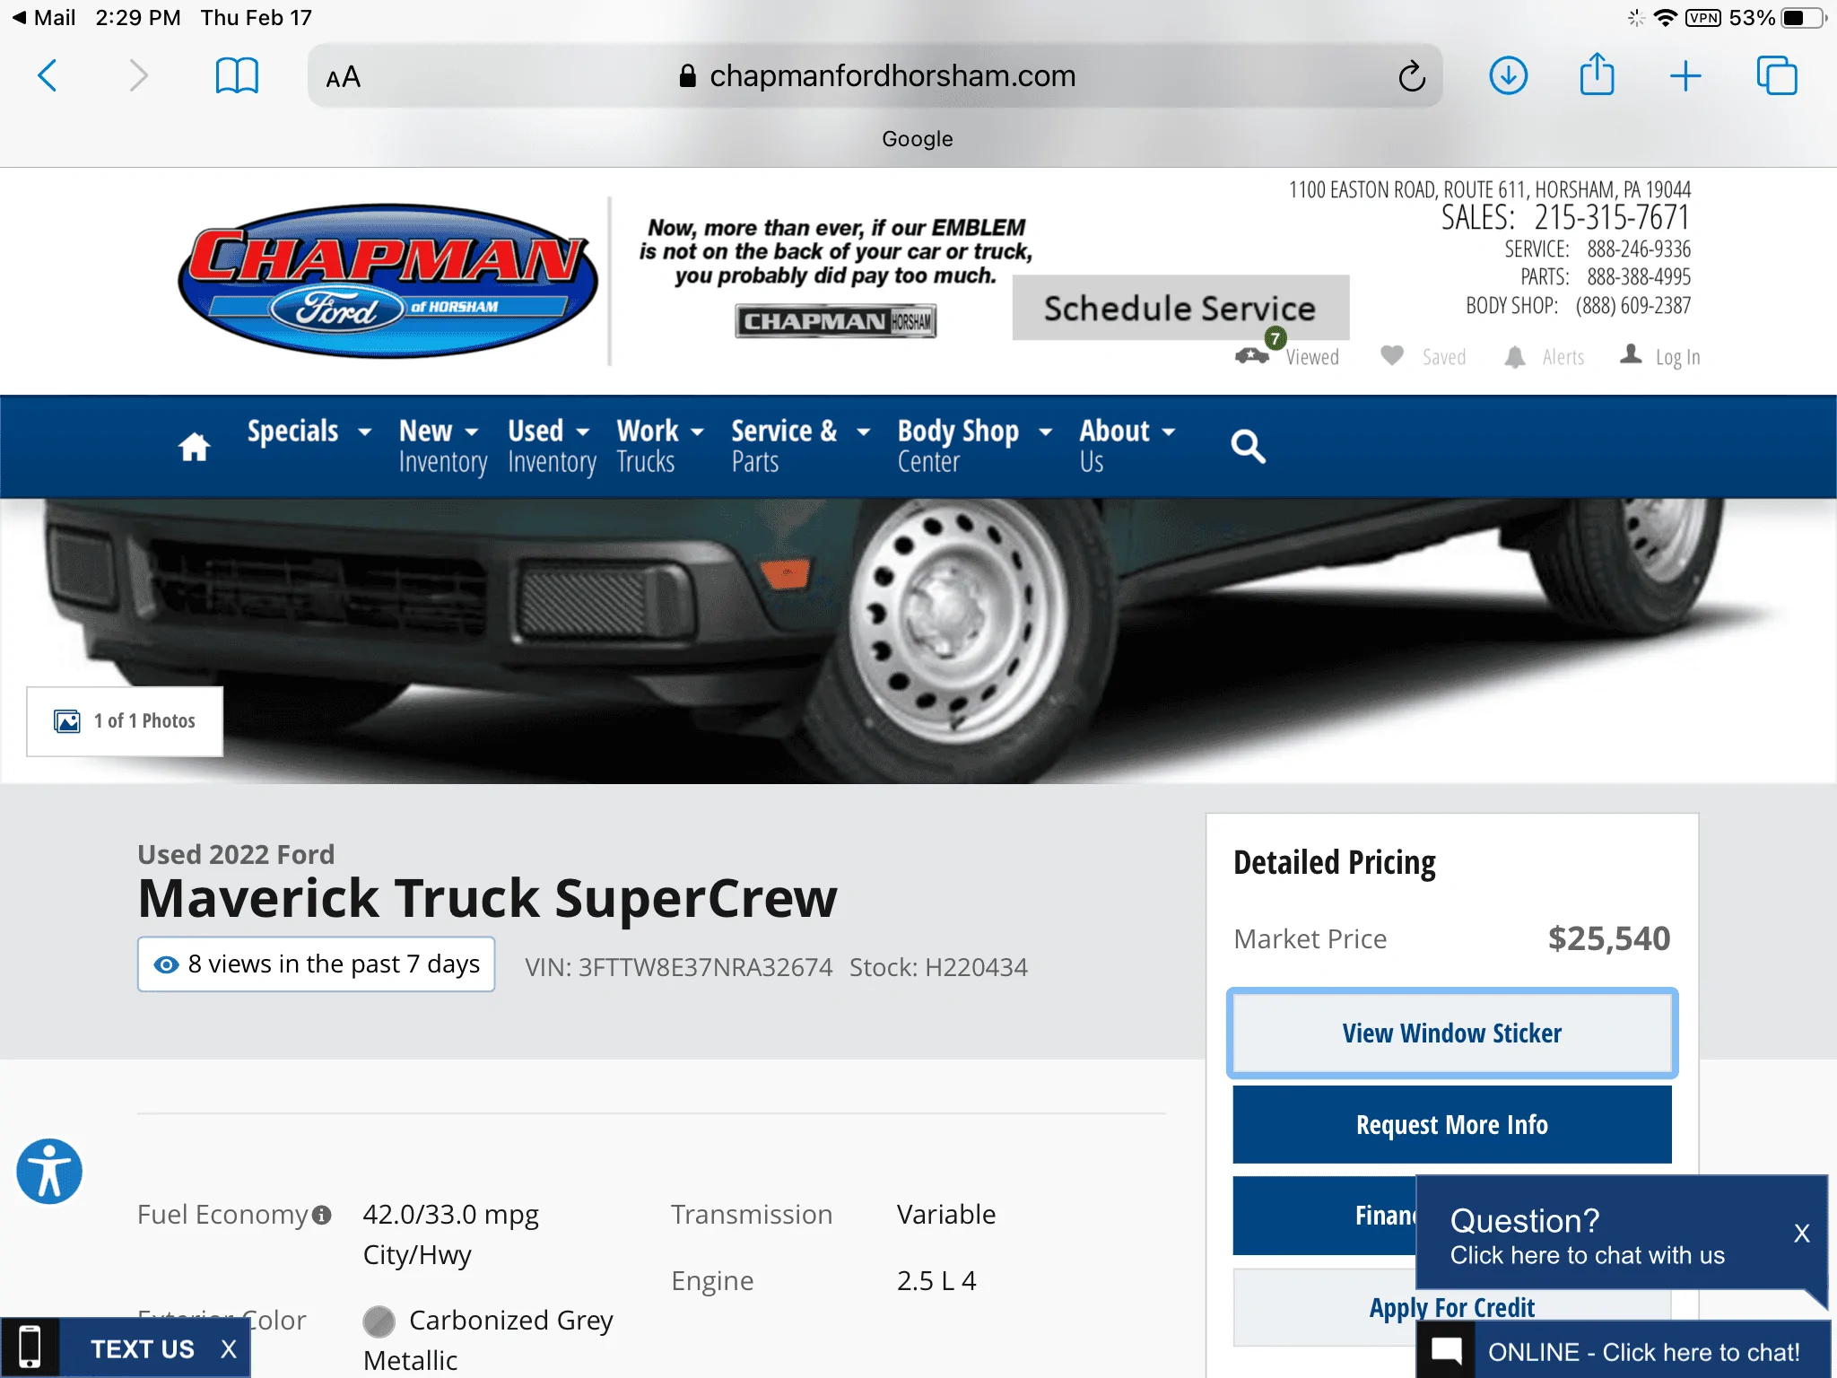
Task: Close the Question chat popup
Action: tap(1801, 1234)
